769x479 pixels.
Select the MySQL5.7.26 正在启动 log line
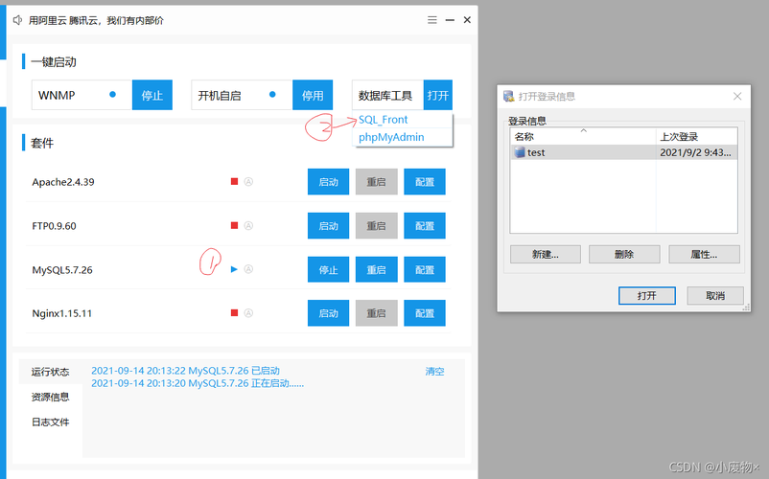coord(198,383)
